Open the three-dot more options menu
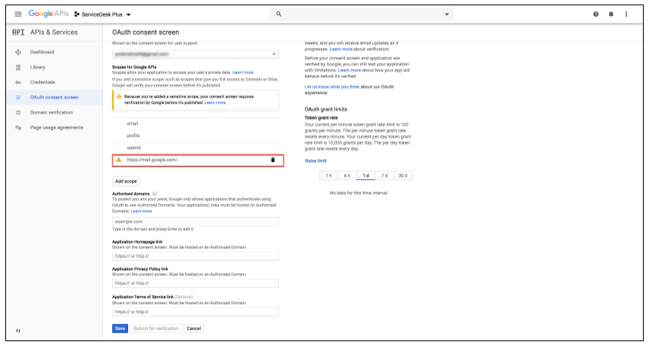 point(626,14)
